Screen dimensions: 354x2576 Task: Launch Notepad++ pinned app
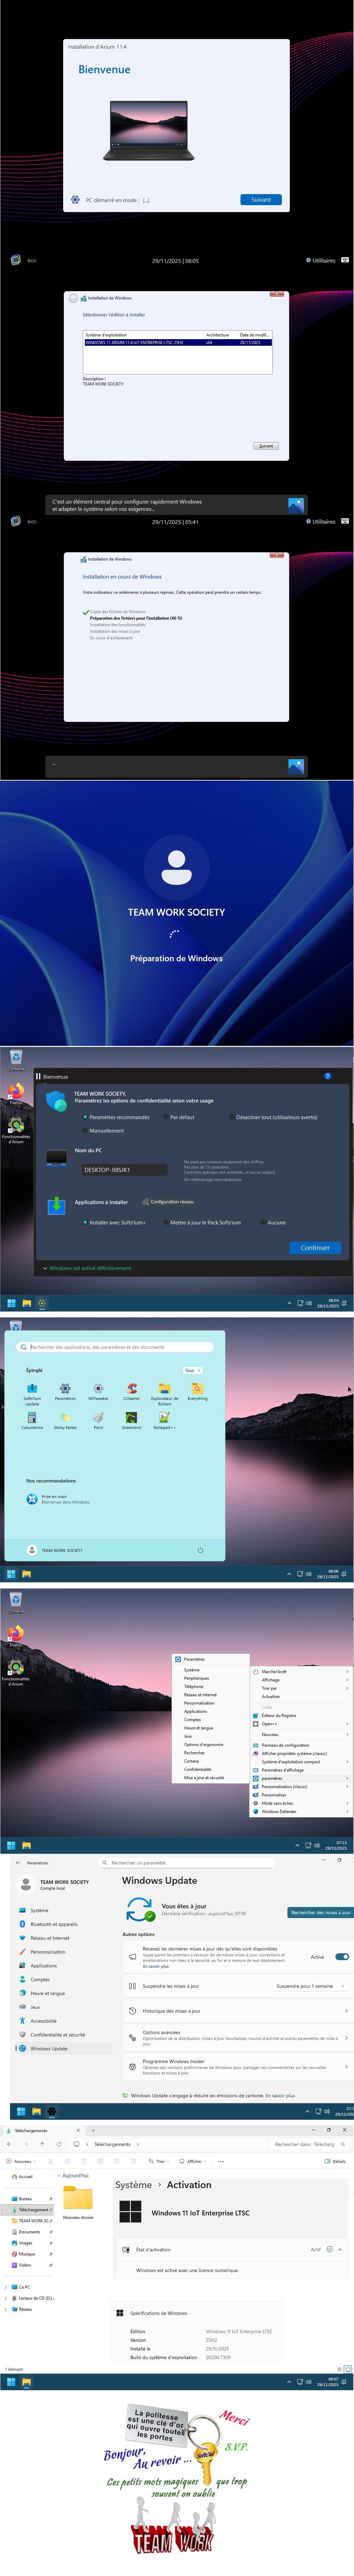[164, 1420]
